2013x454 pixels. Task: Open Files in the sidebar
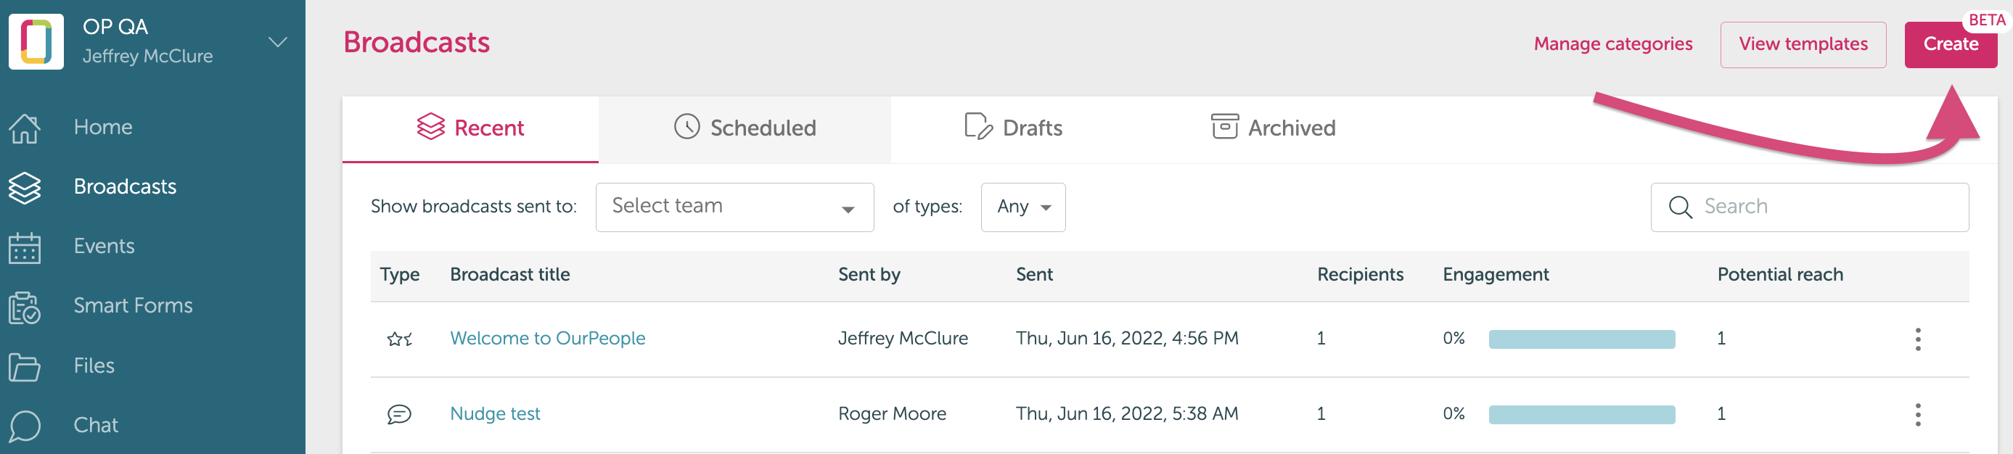94,366
